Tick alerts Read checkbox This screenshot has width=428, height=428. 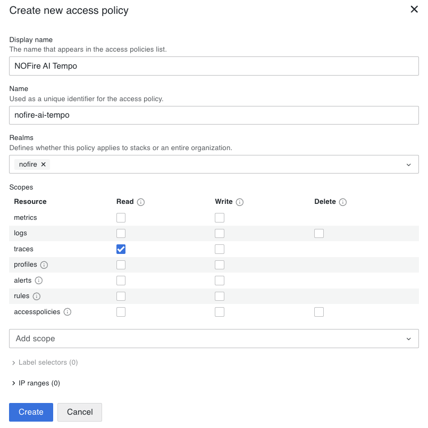pos(121,281)
